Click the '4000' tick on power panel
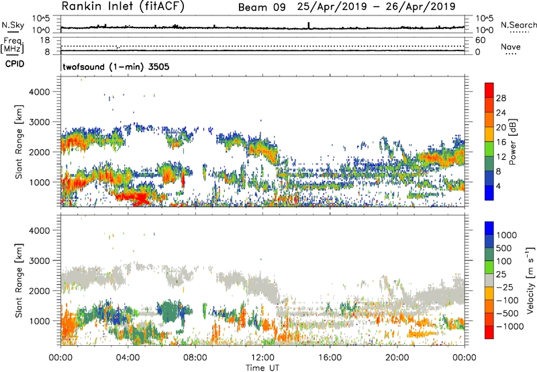537x372 pixels. [40, 92]
